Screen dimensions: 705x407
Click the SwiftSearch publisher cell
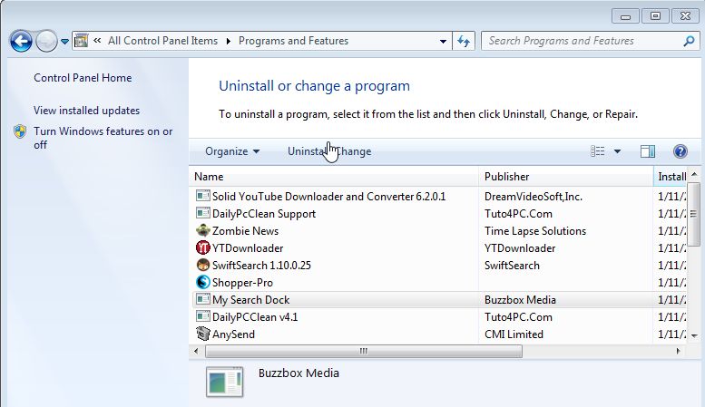click(x=512, y=266)
